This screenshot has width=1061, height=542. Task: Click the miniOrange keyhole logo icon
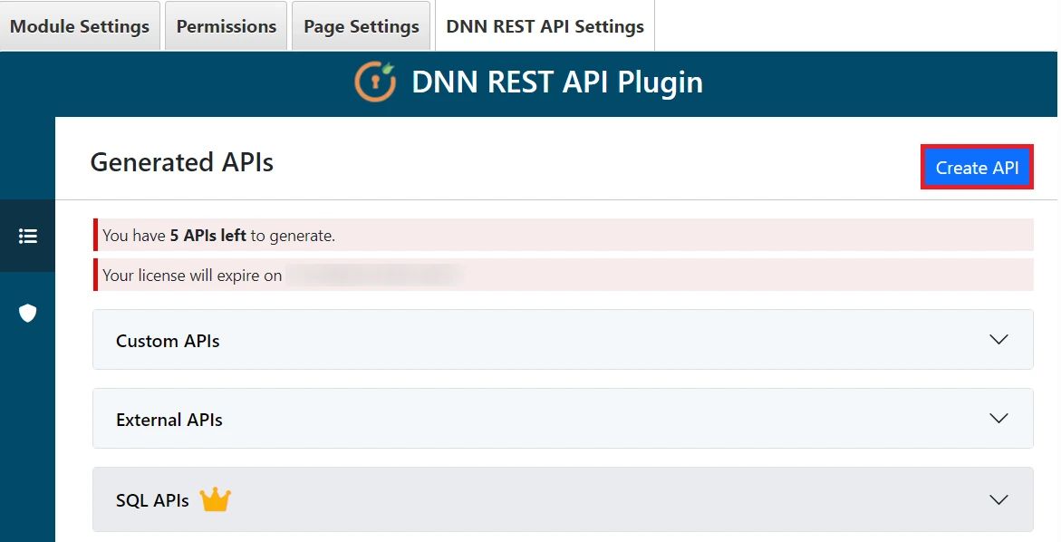point(375,82)
